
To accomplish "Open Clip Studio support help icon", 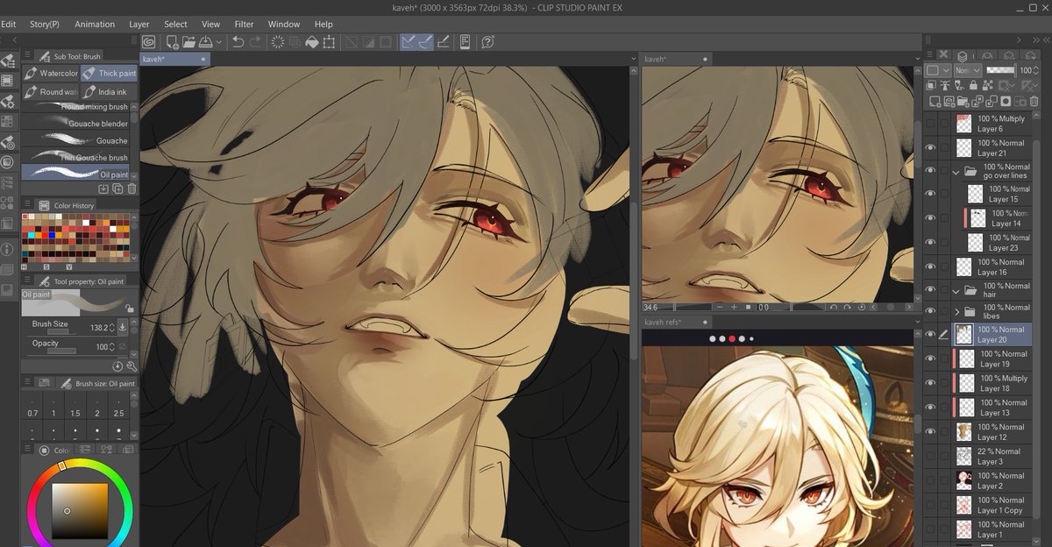I will 488,41.
